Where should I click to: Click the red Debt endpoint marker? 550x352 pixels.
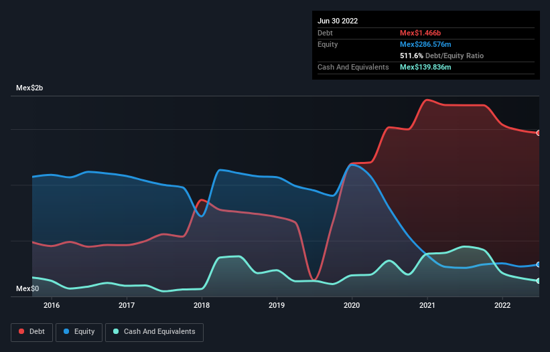(x=539, y=133)
